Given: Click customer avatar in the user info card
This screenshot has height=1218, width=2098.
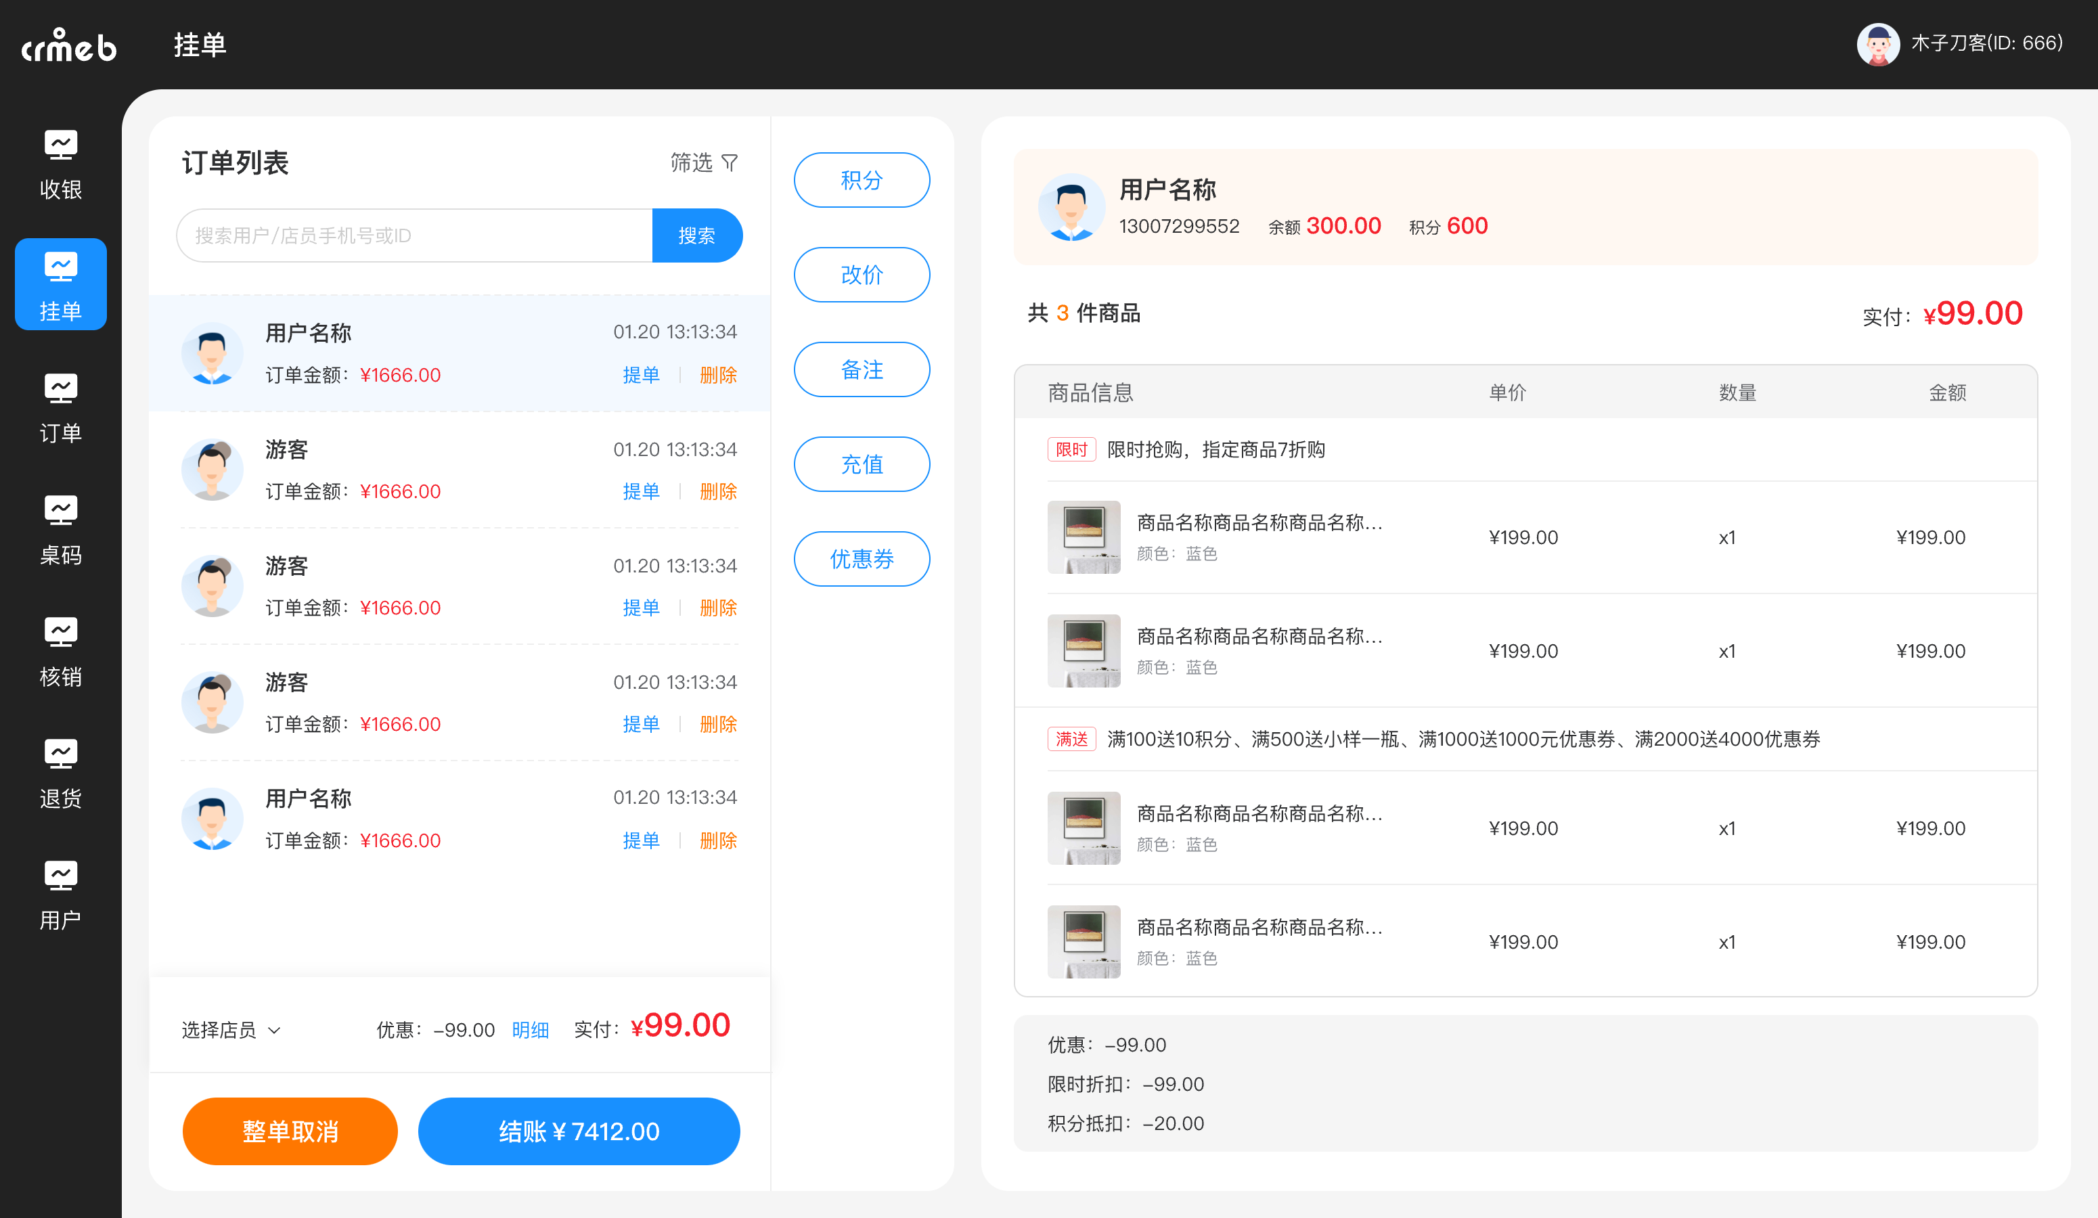Looking at the screenshot, I should (1071, 207).
